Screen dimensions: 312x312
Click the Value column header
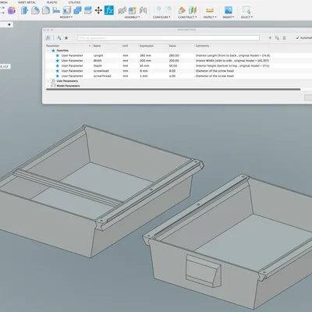(x=172, y=46)
